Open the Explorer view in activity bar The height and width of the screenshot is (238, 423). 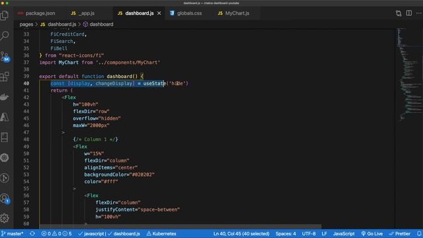(5, 15)
